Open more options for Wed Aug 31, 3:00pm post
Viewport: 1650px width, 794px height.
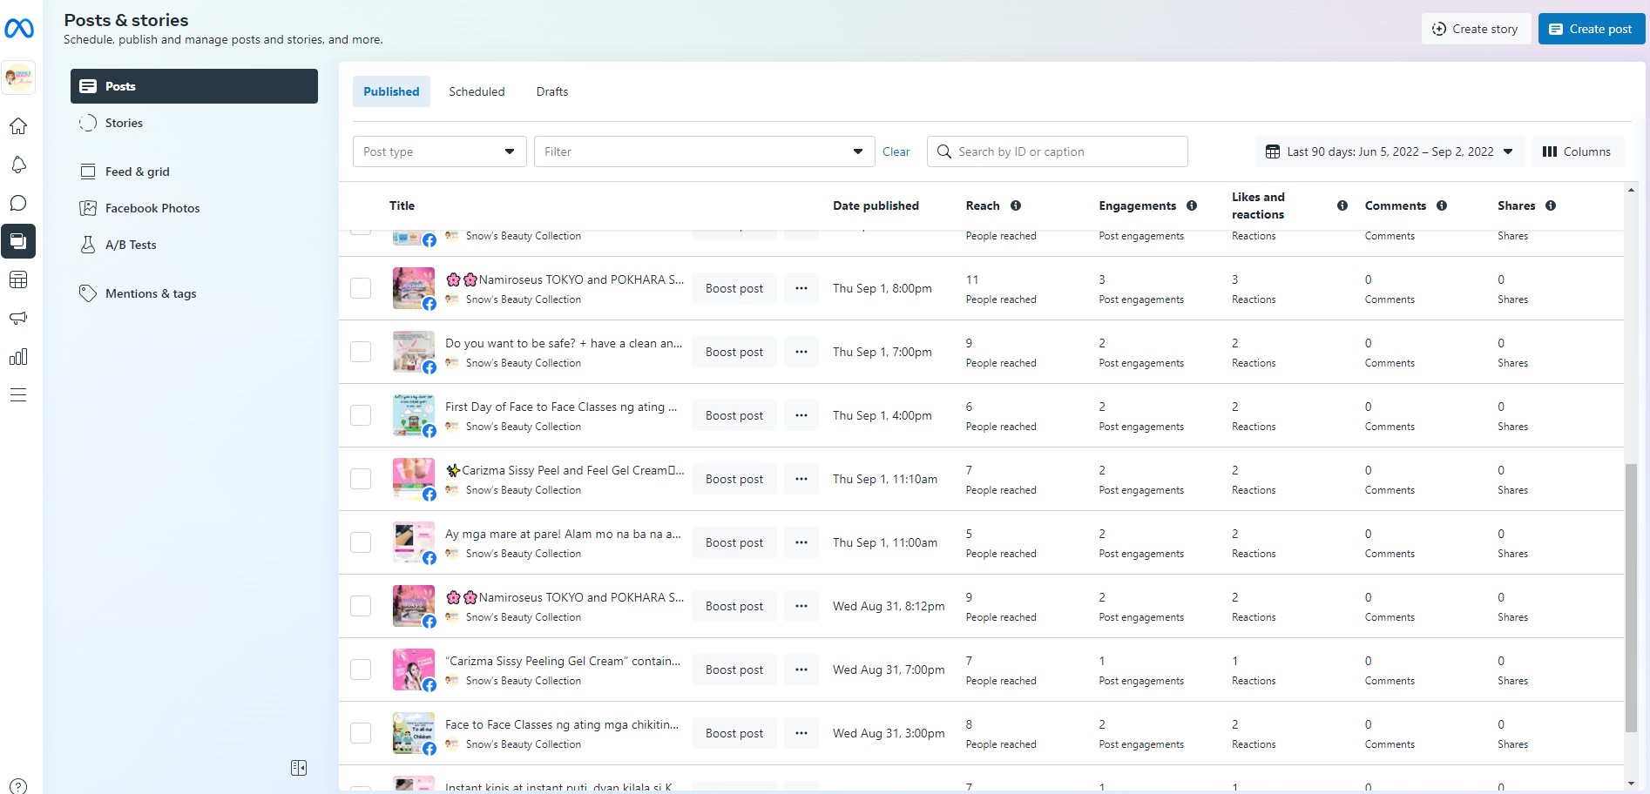(801, 733)
